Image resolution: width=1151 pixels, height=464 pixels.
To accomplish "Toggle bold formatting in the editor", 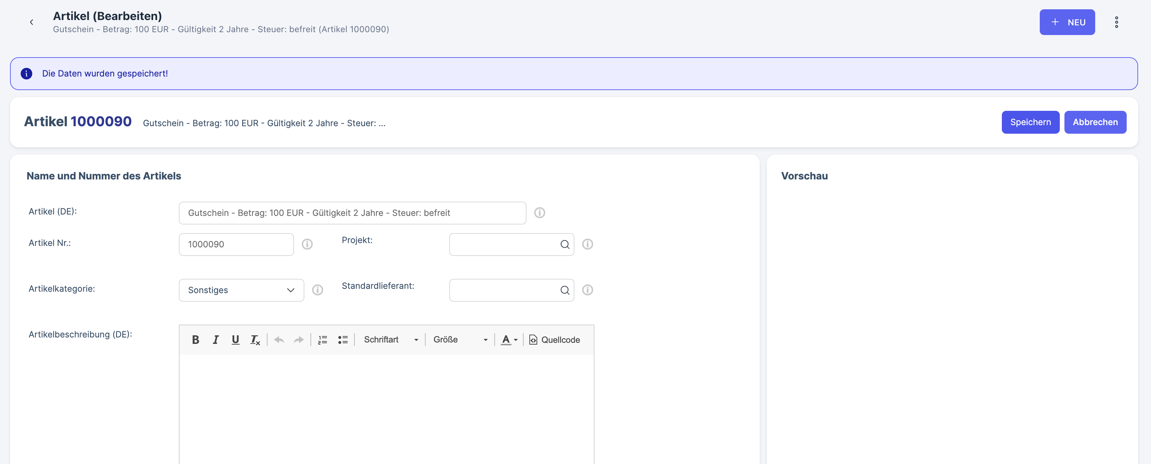I will [195, 340].
